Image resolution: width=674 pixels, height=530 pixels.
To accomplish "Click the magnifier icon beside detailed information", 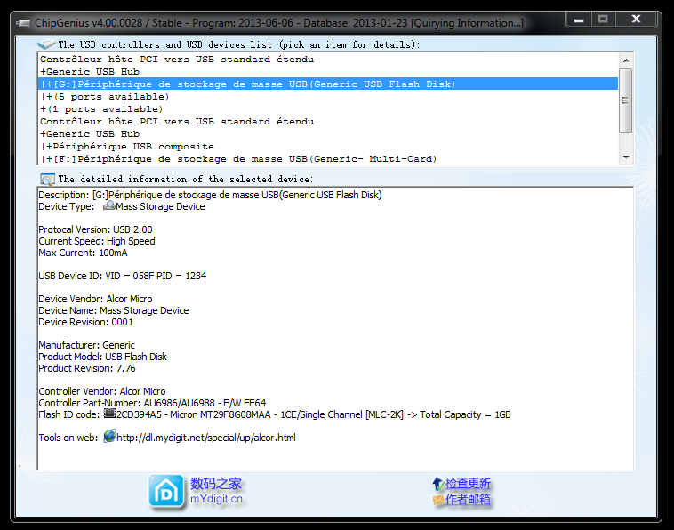I will (47, 179).
